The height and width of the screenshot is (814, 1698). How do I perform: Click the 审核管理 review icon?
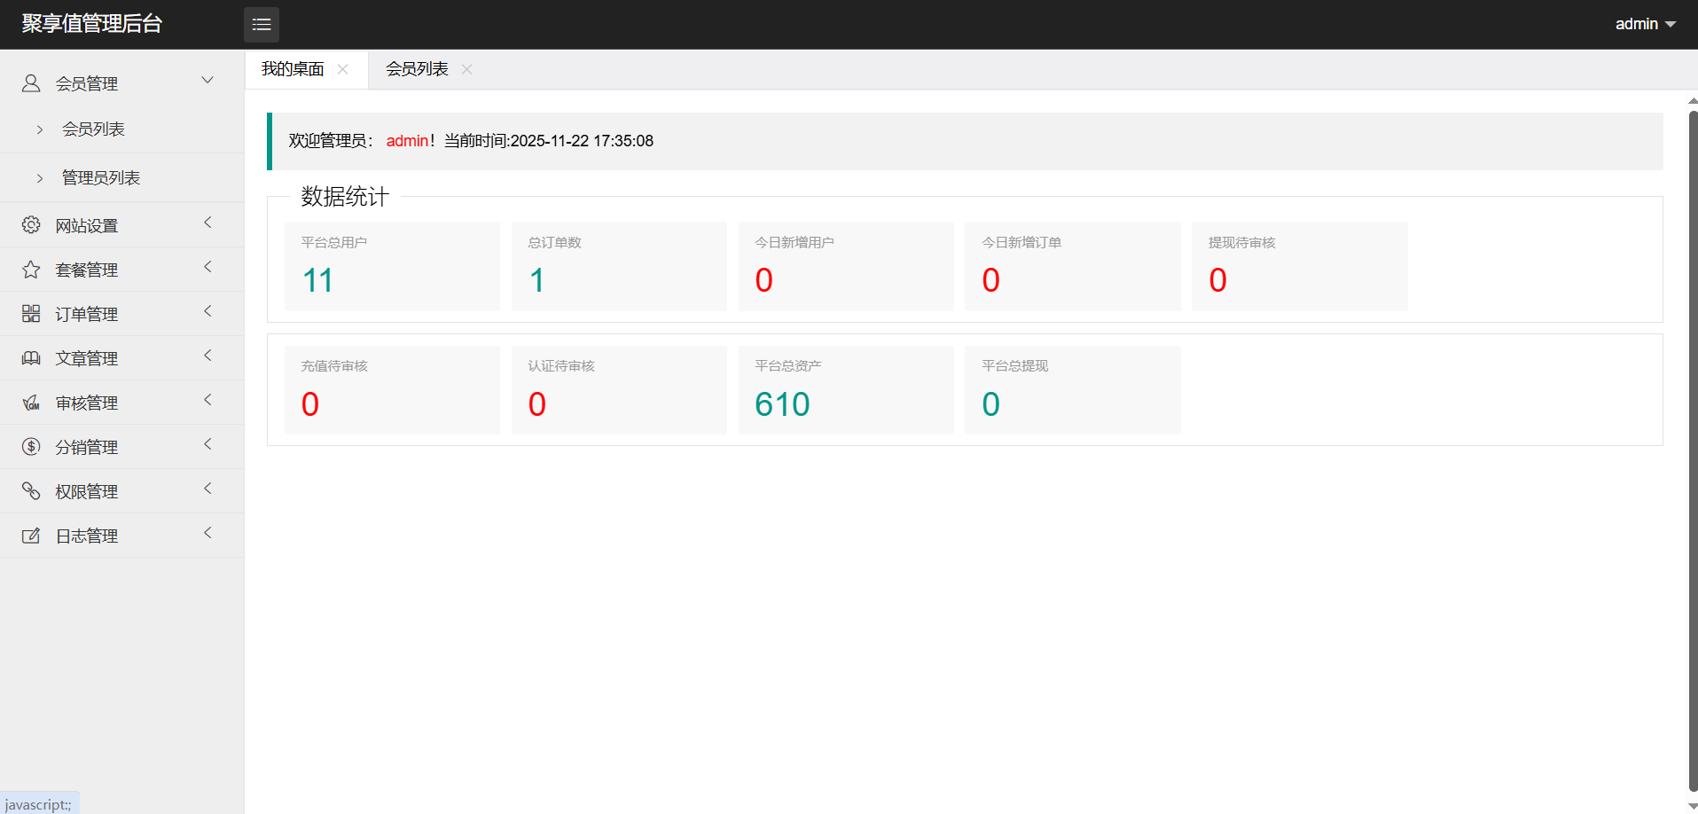(x=31, y=403)
